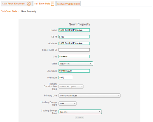
Task: Focus the Sq Ft field with 8380
Action: [74, 37]
